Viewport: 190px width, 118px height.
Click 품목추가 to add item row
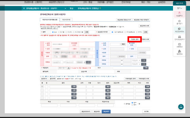click(44, 79)
